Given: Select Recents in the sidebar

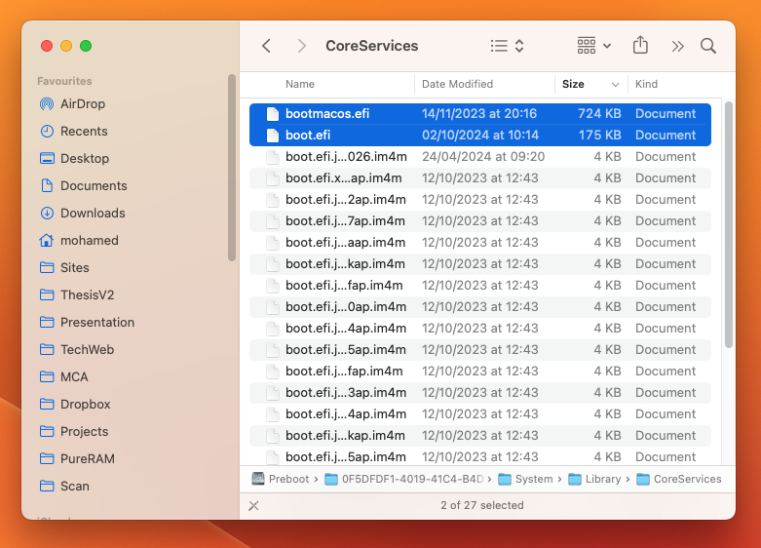Looking at the screenshot, I should (x=83, y=131).
